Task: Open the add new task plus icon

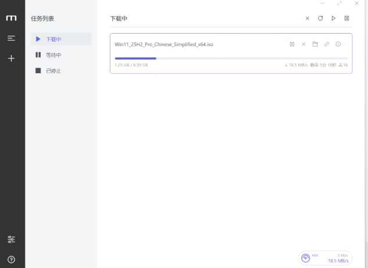Action: point(11,58)
